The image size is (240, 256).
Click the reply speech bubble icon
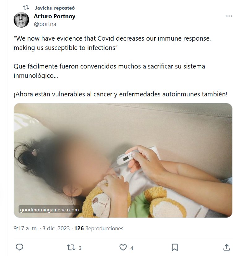(x=19, y=247)
